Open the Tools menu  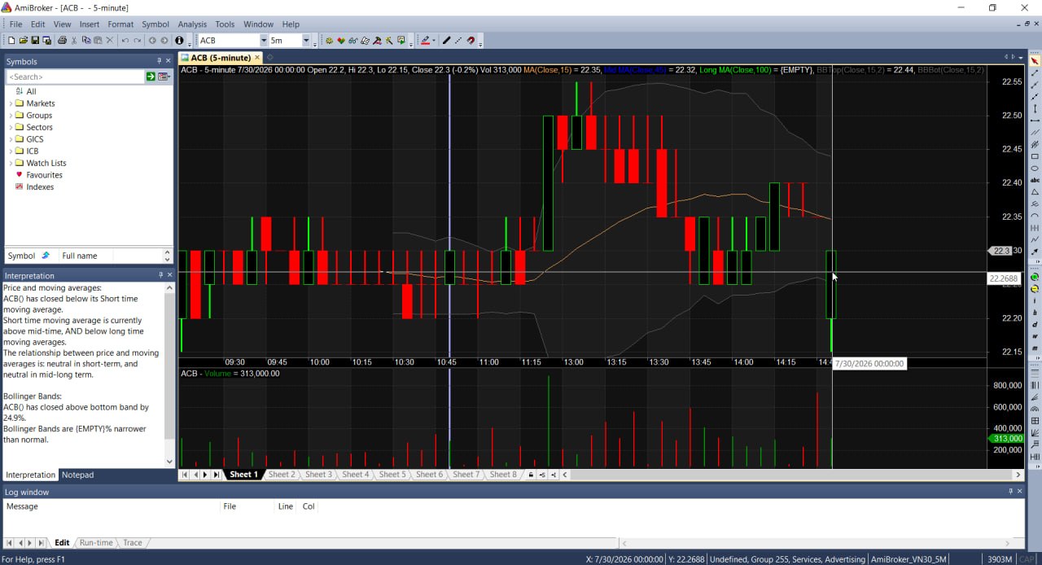[225, 24]
